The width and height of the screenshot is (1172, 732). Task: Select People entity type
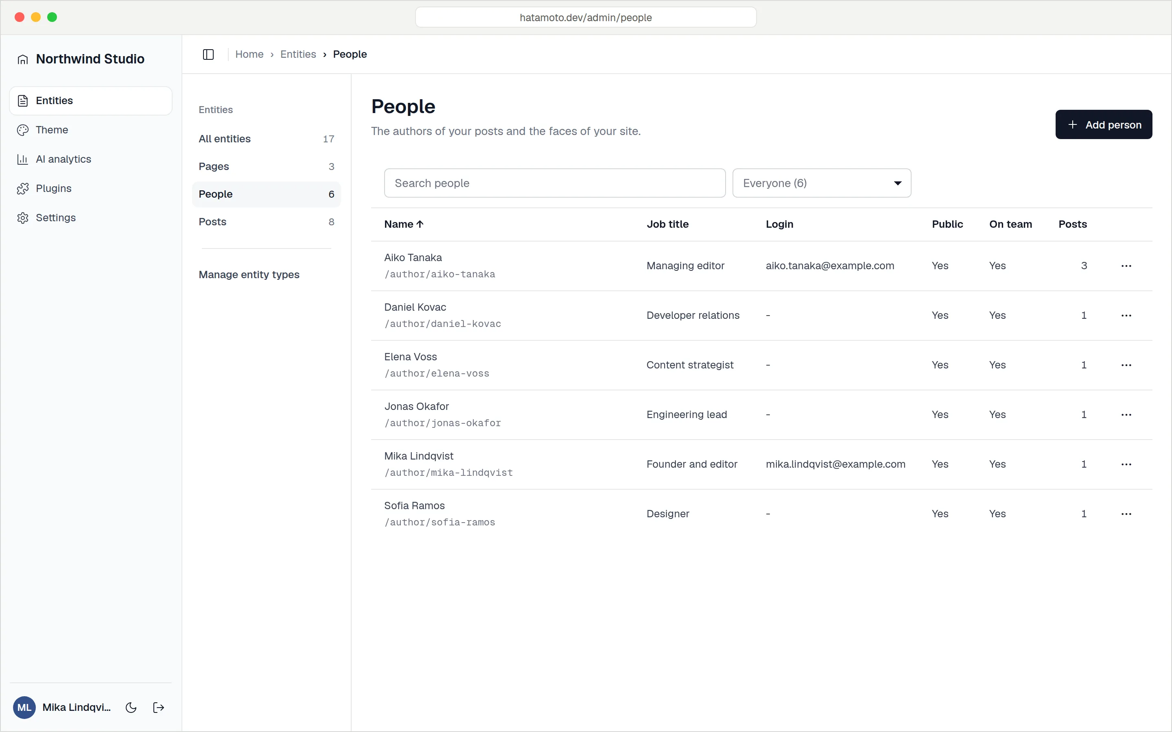(267, 194)
